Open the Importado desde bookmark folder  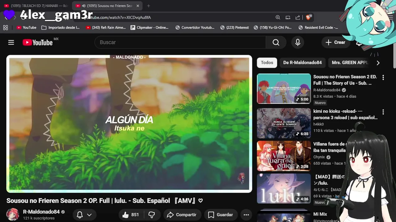tap(61, 27)
